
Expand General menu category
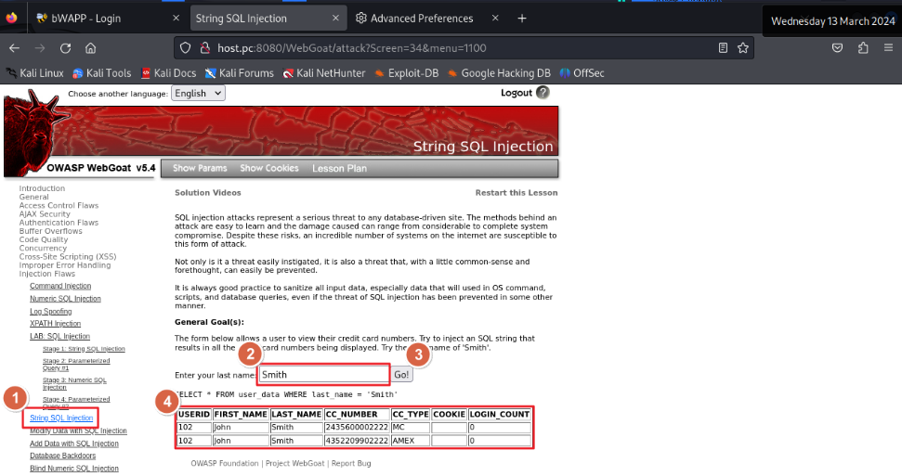click(x=34, y=198)
